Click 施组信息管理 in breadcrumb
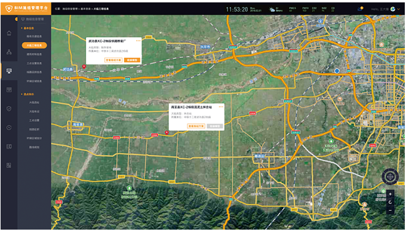The width and height of the screenshot is (406, 232). point(70,9)
